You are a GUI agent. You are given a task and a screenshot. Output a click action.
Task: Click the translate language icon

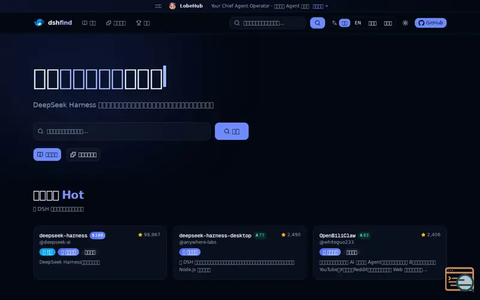[x=334, y=23]
